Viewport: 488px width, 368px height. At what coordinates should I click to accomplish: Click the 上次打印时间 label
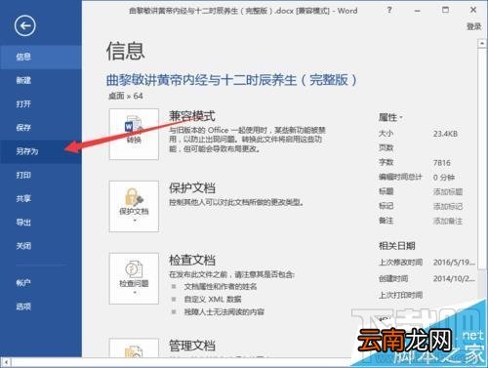click(400, 295)
